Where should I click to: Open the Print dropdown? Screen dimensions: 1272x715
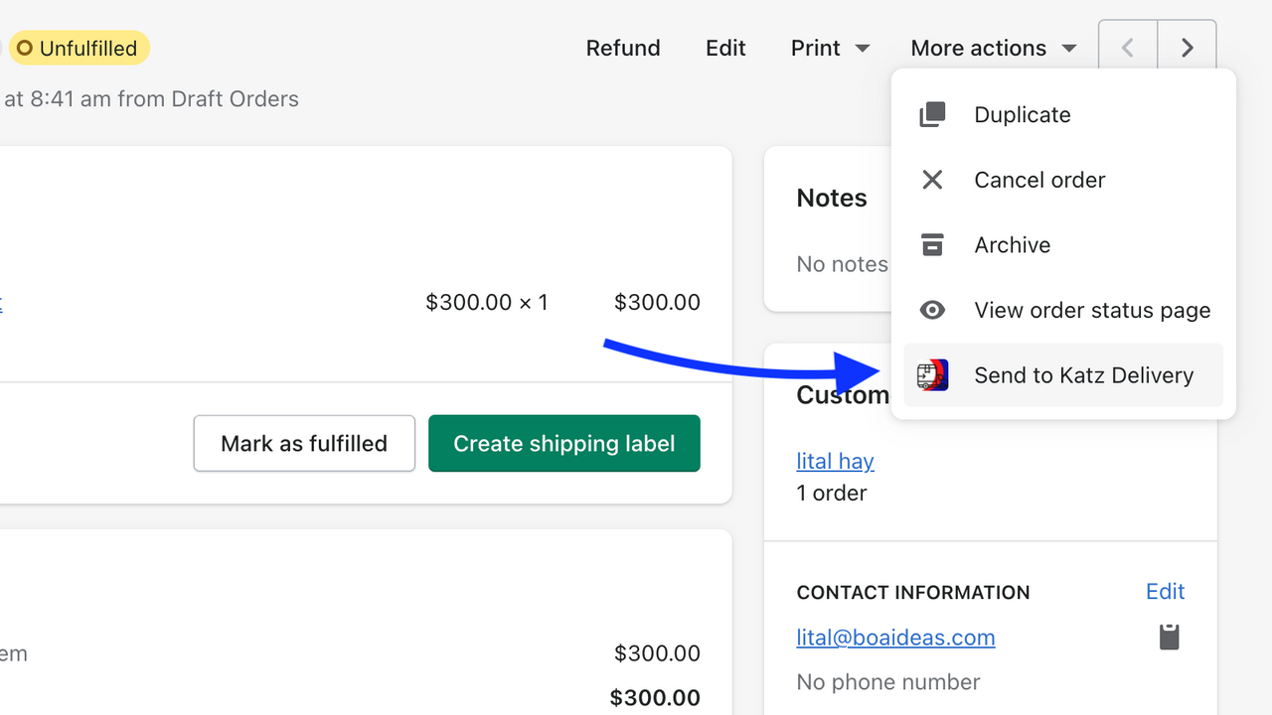(831, 48)
